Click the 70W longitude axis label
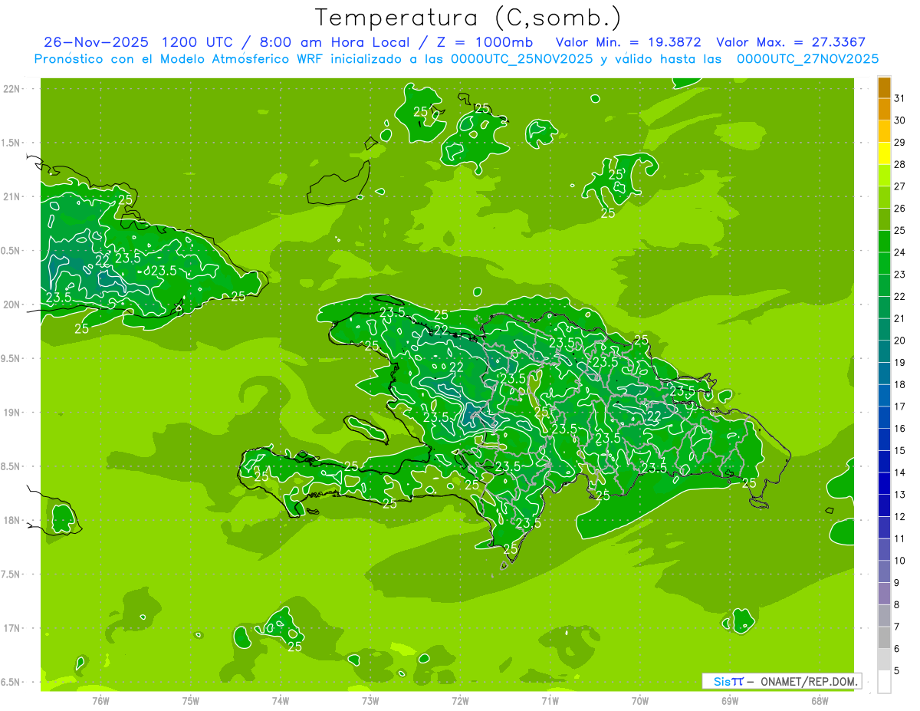Screen dimensions: 920x711 pos(639,700)
